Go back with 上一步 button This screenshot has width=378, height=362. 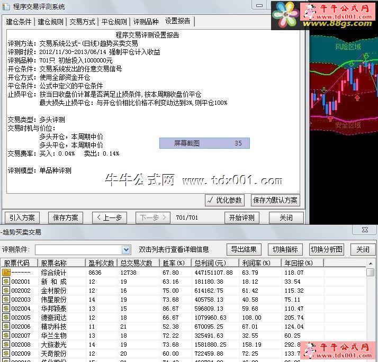tap(110, 218)
